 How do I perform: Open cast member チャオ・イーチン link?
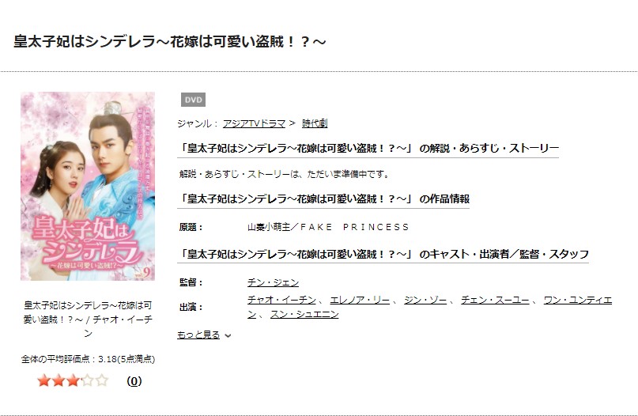[x=281, y=300]
